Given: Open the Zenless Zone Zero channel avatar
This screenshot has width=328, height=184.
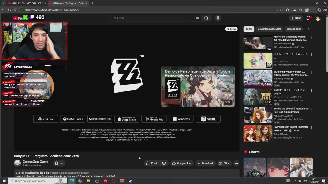Looking at the screenshot, I should pos(17,163).
